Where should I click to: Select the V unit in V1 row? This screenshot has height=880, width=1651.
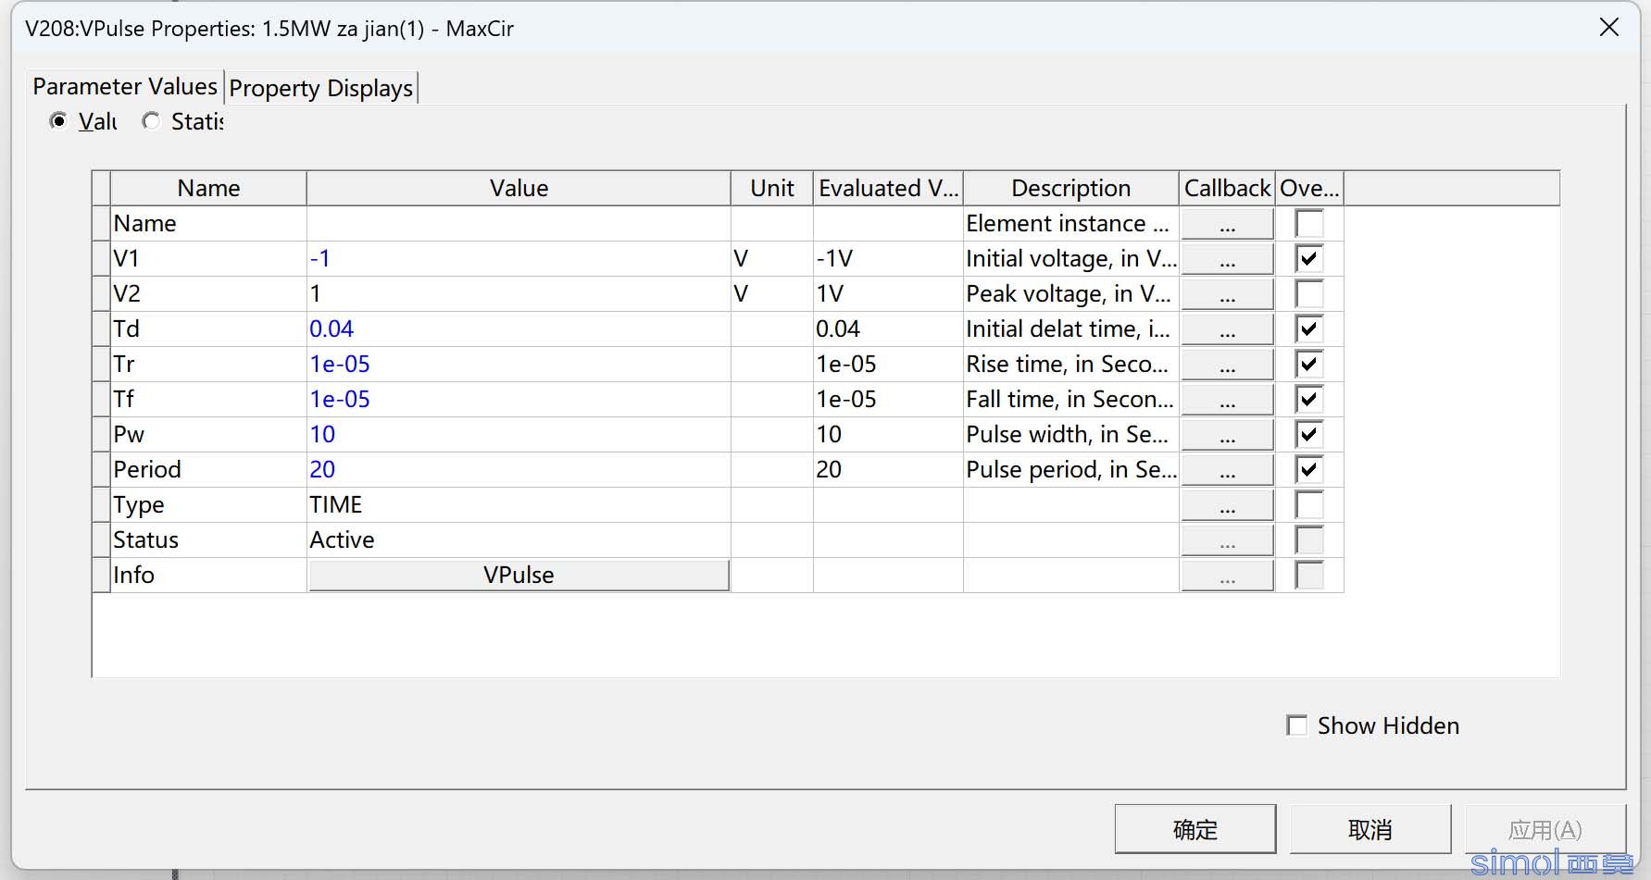[772, 259]
